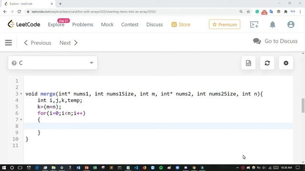Collapse the fold arrow on line 7

coord(21,120)
